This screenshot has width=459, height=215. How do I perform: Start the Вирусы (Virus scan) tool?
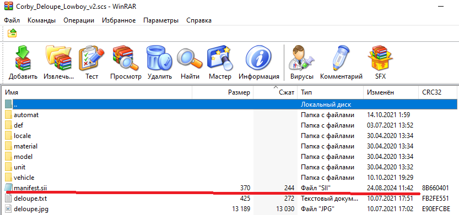tap(301, 58)
